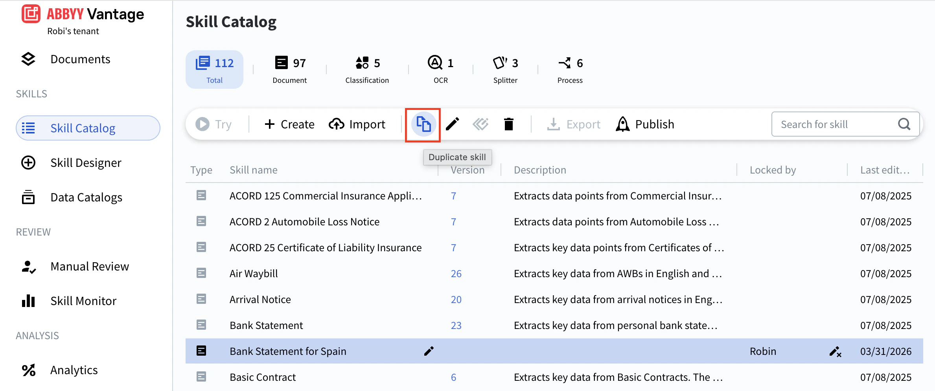Click the Publish button
The image size is (935, 391).
pos(645,124)
